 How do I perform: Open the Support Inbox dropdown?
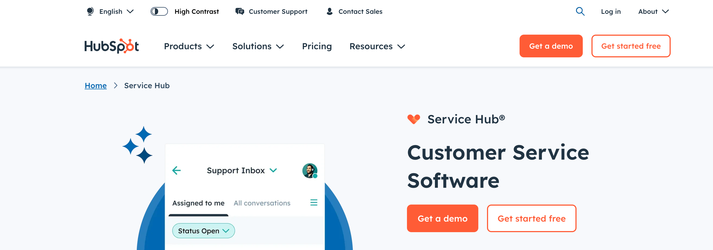pos(242,170)
